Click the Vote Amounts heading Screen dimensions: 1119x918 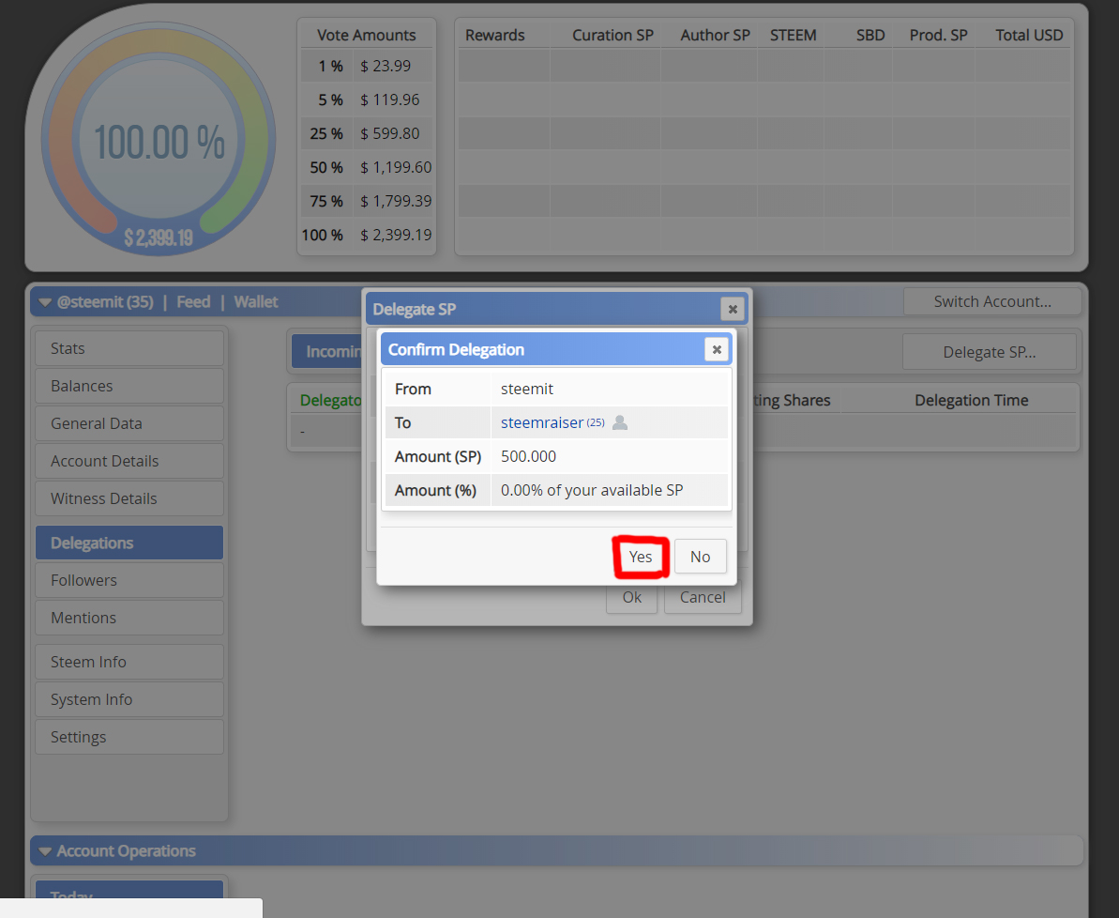[366, 35]
